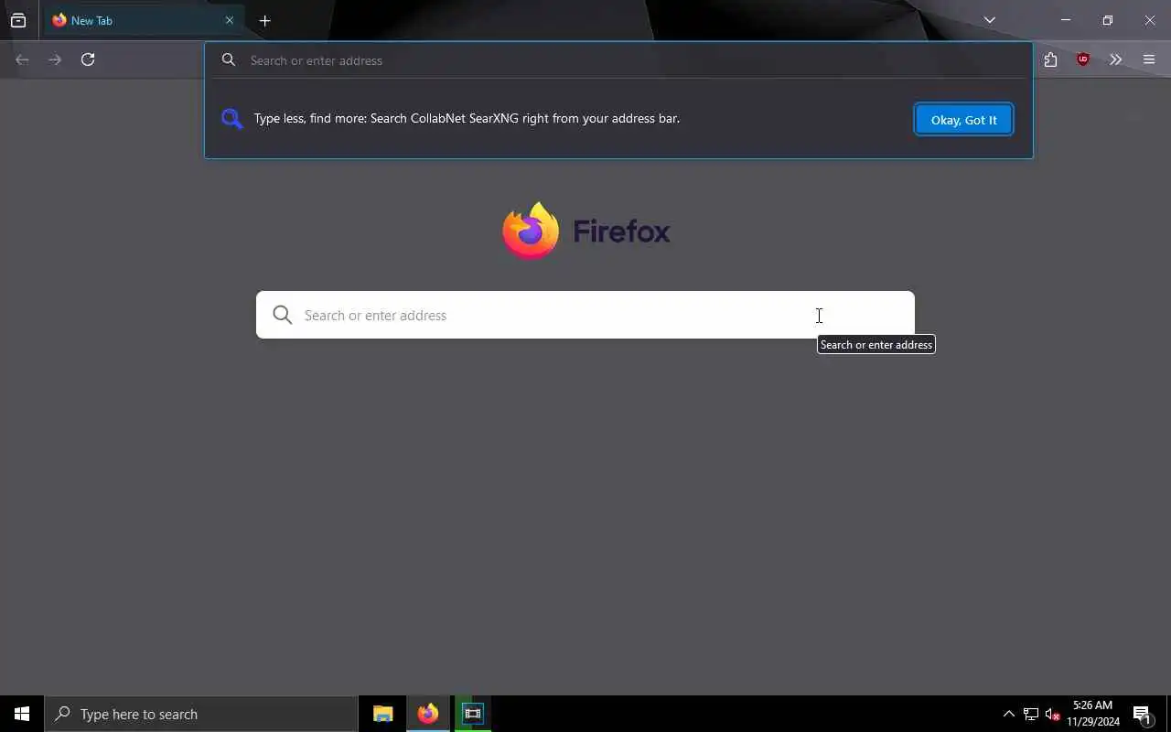Click the Type here to search box
This screenshot has height=732, width=1171.
[201, 714]
